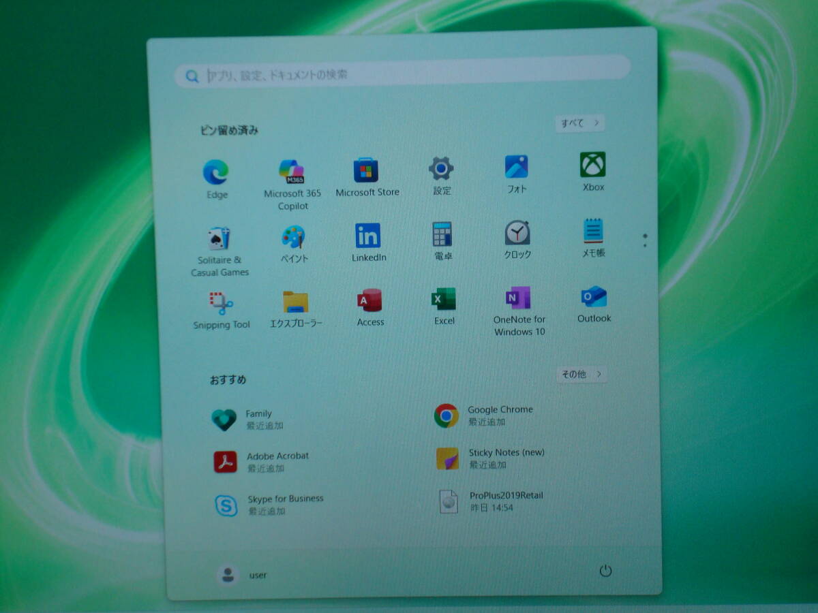818x613 pixels.
Task: Open エクスプローラー file explorer
Action: [296, 302]
